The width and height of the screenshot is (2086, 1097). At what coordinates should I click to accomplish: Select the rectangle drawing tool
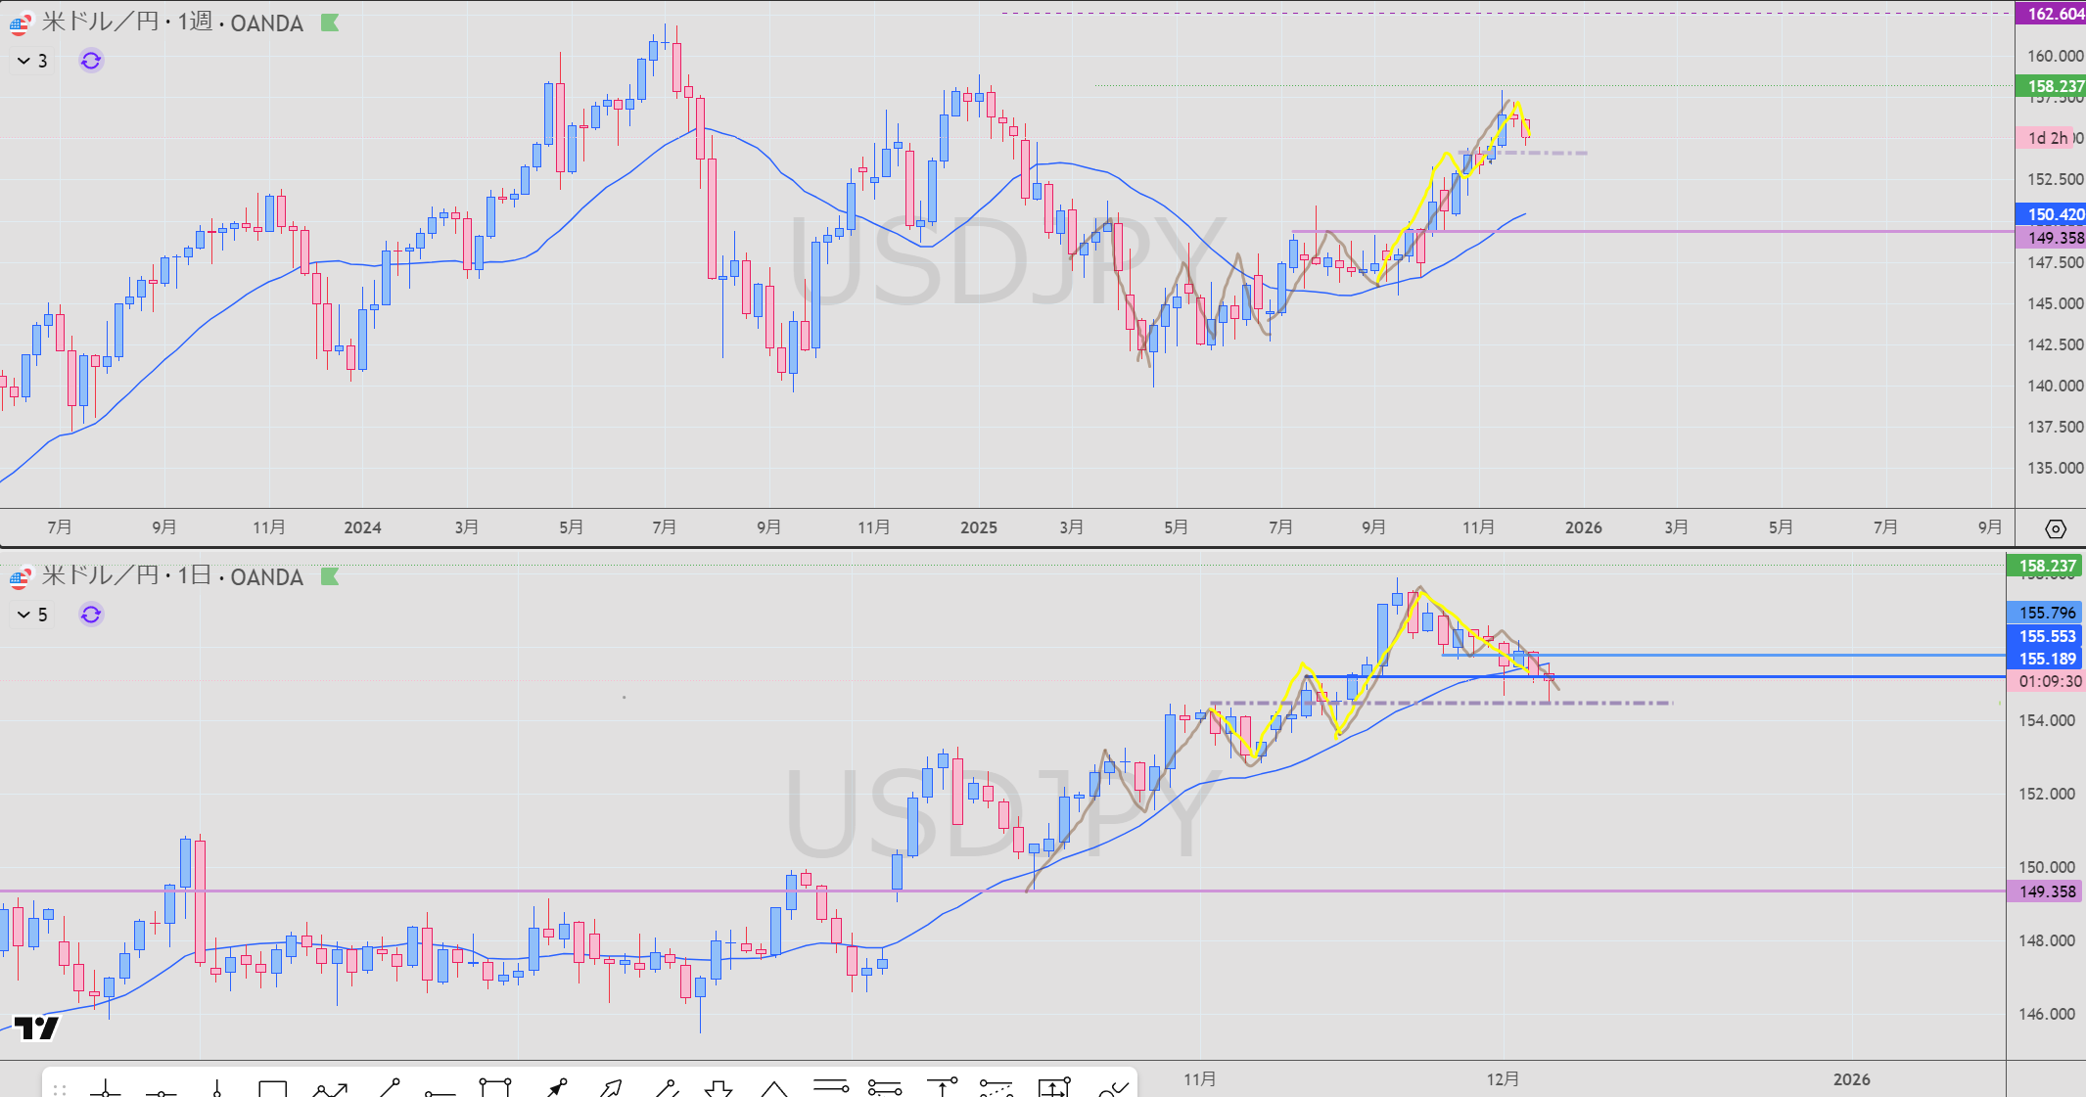click(272, 1088)
